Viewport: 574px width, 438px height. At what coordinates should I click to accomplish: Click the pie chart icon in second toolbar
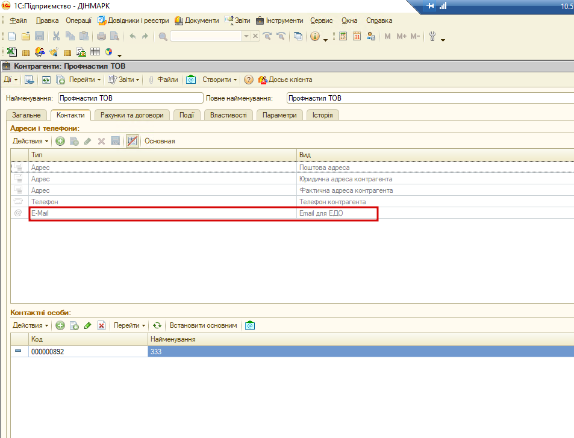(109, 52)
